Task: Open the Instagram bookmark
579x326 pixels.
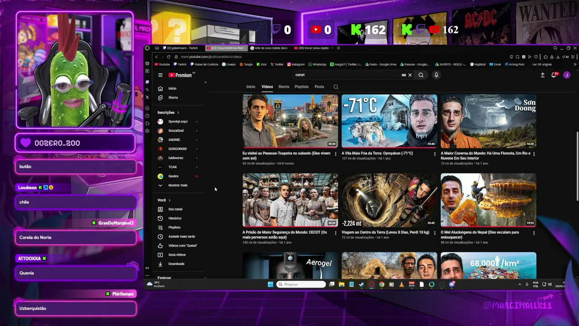Action: pyautogui.click(x=296, y=64)
